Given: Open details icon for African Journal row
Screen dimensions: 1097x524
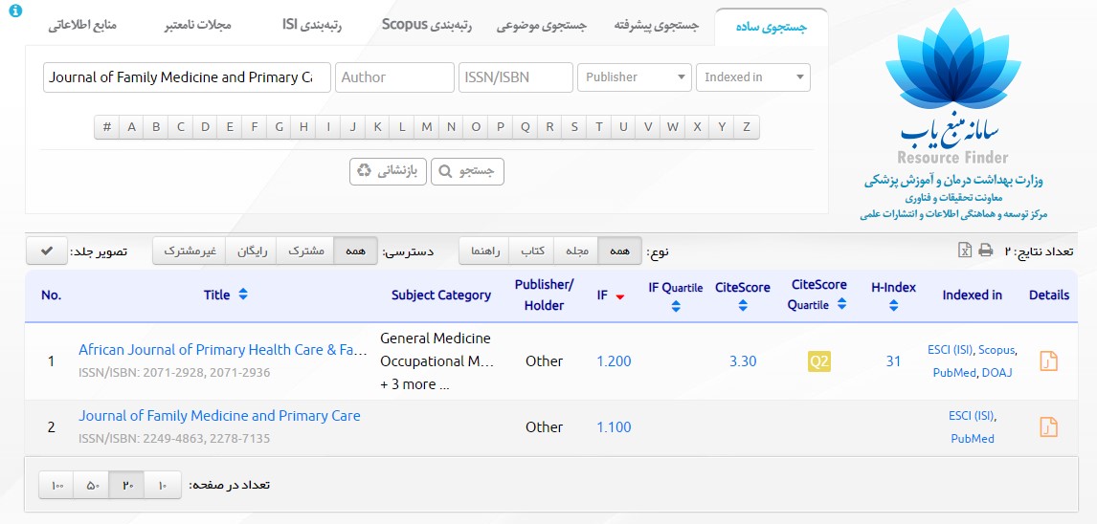Looking at the screenshot, I should point(1048,360).
